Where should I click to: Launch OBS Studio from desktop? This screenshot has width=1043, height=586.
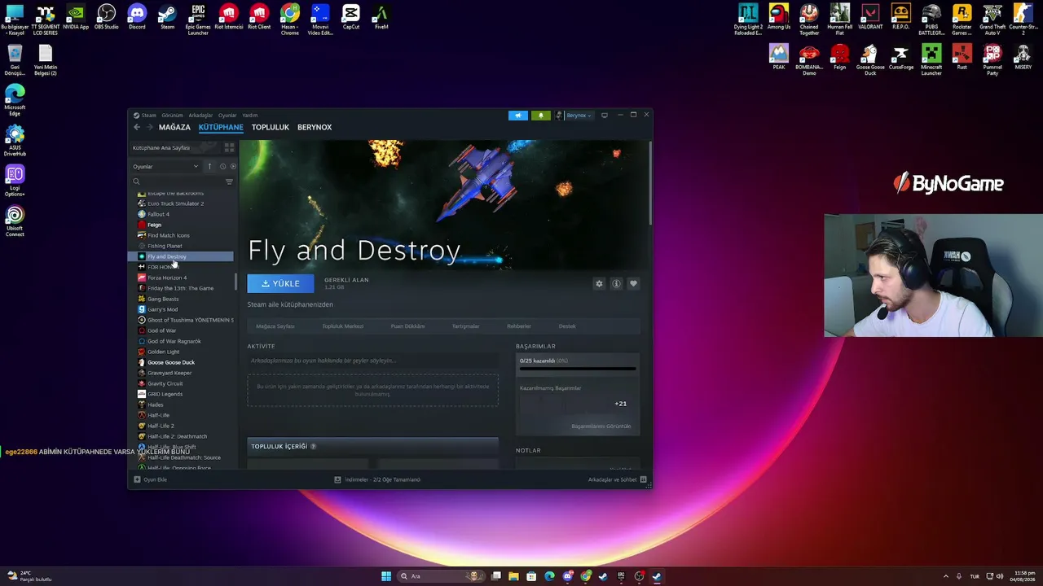pyautogui.click(x=106, y=16)
